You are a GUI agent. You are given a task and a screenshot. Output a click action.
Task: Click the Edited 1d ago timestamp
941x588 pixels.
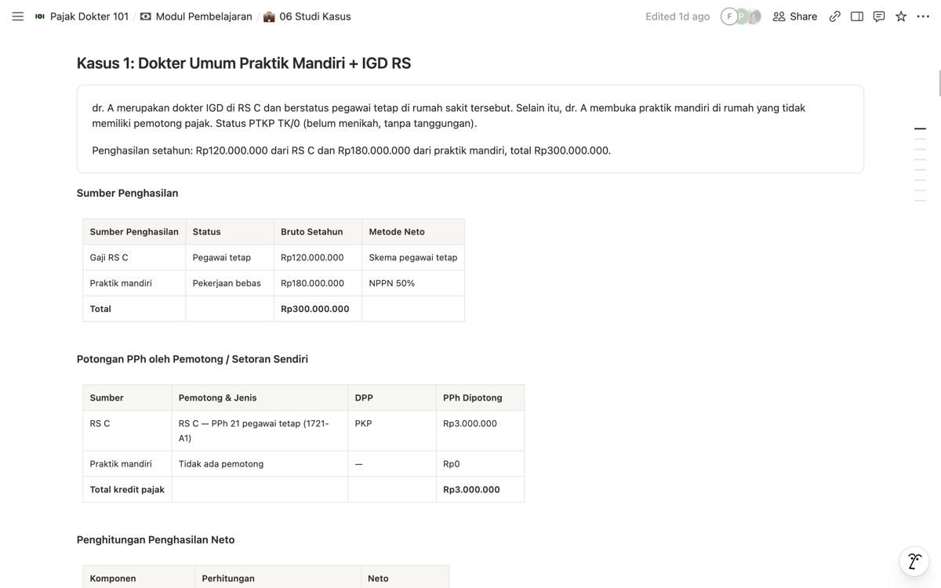678,16
